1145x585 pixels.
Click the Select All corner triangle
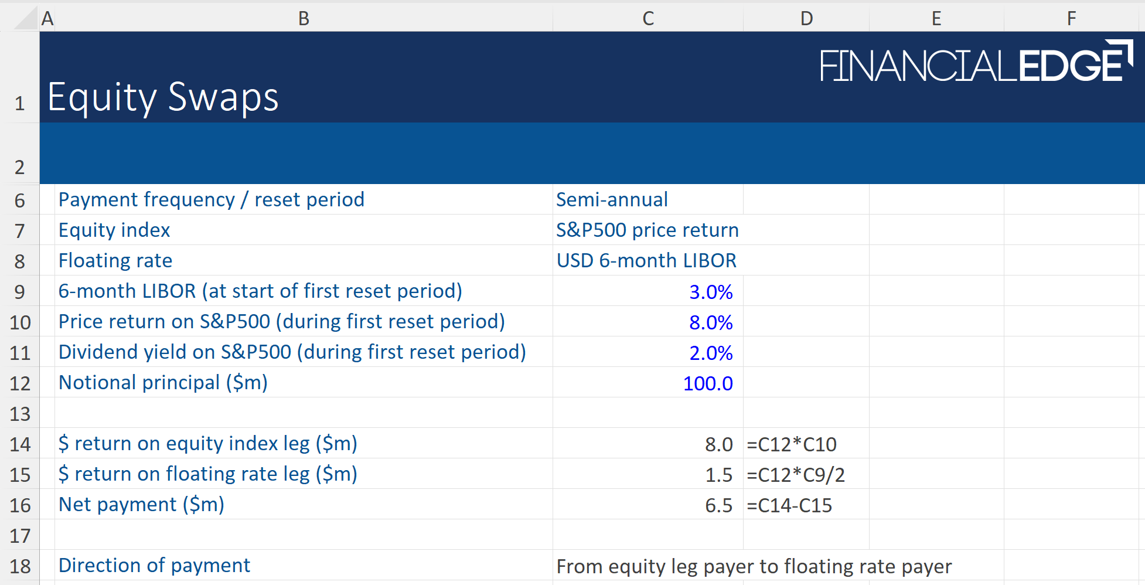point(26,18)
